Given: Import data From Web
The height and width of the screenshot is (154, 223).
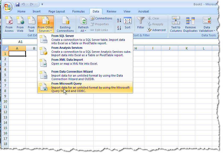Looking at the screenshot, I should [x=20, y=24].
